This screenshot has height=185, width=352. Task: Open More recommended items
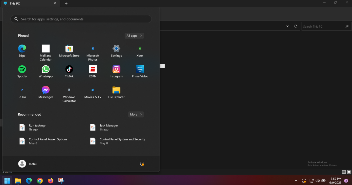pyautogui.click(x=136, y=114)
